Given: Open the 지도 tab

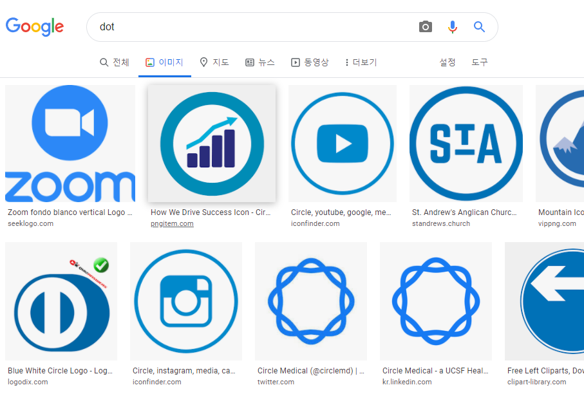Looking at the screenshot, I should point(214,62).
